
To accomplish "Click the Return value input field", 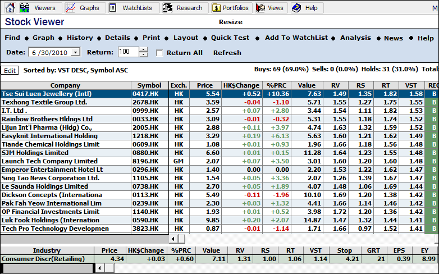I will coord(128,52).
